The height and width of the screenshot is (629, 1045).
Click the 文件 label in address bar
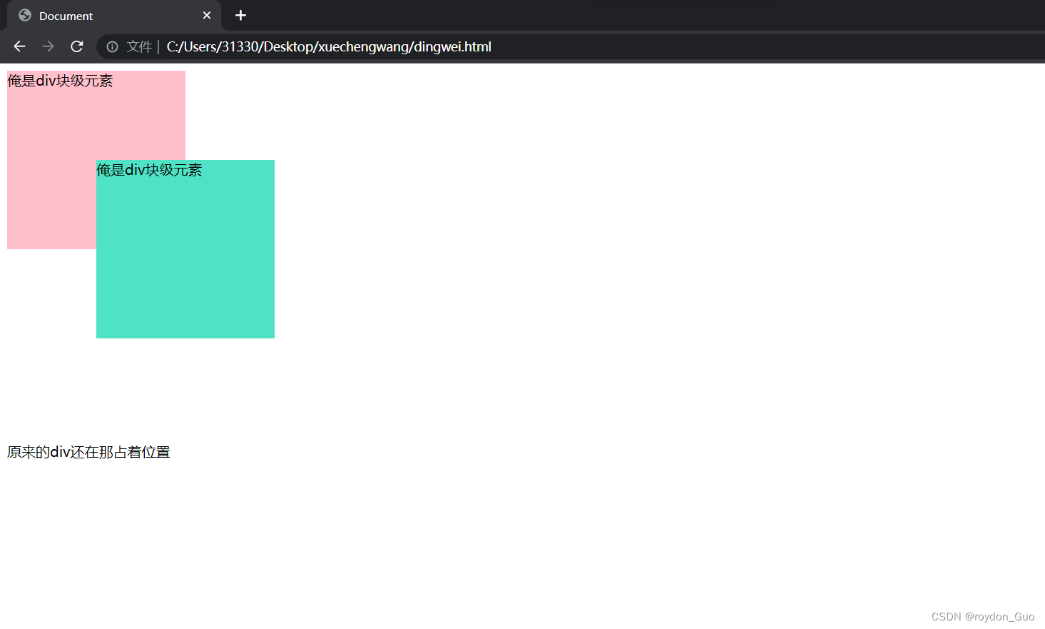pyautogui.click(x=139, y=46)
